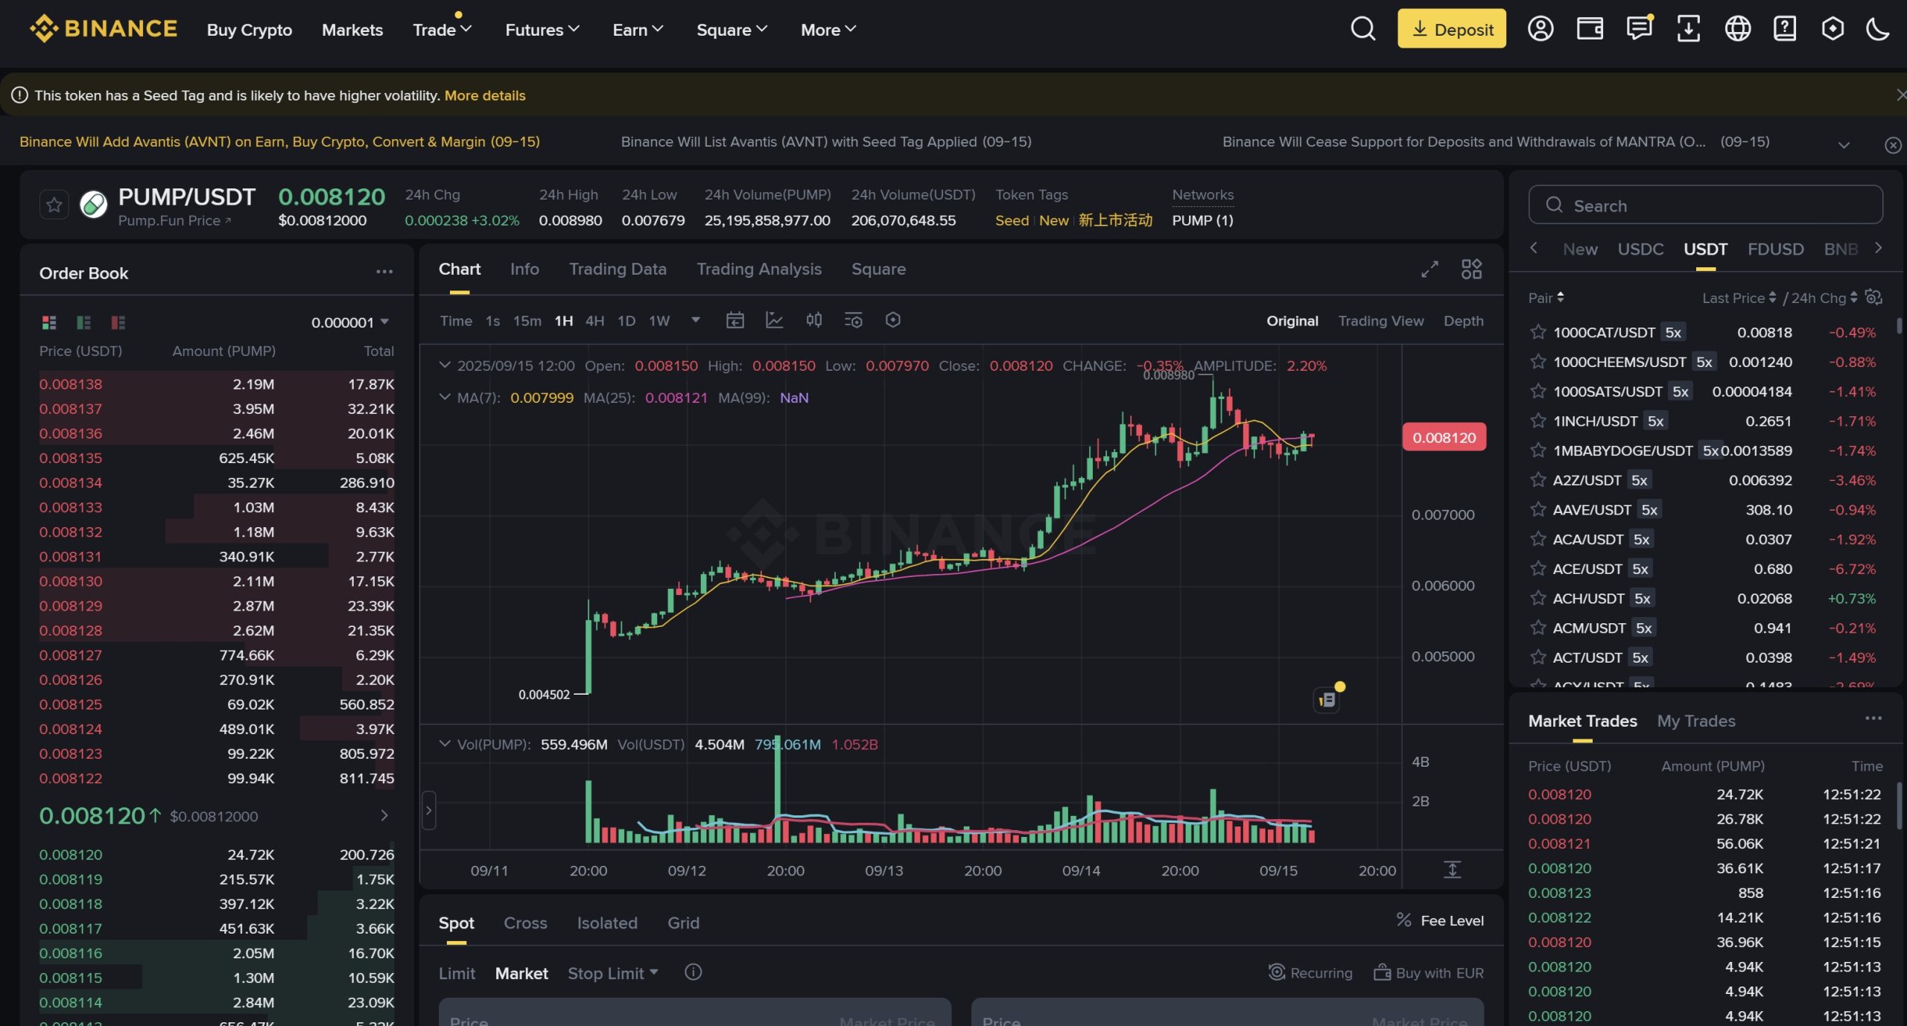Open Order Book more options ellipsis
Screen dimensions: 1907x1026
click(384, 273)
